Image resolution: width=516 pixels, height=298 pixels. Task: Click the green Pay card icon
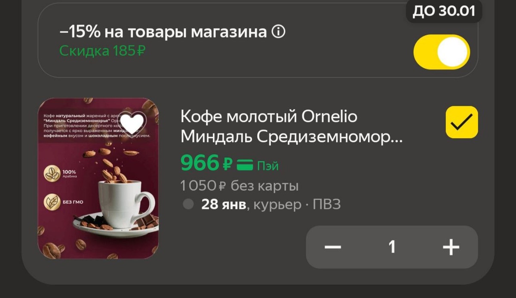[x=245, y=165]
